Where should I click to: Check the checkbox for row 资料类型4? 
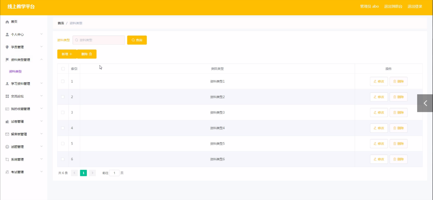[x=63, y=128]
